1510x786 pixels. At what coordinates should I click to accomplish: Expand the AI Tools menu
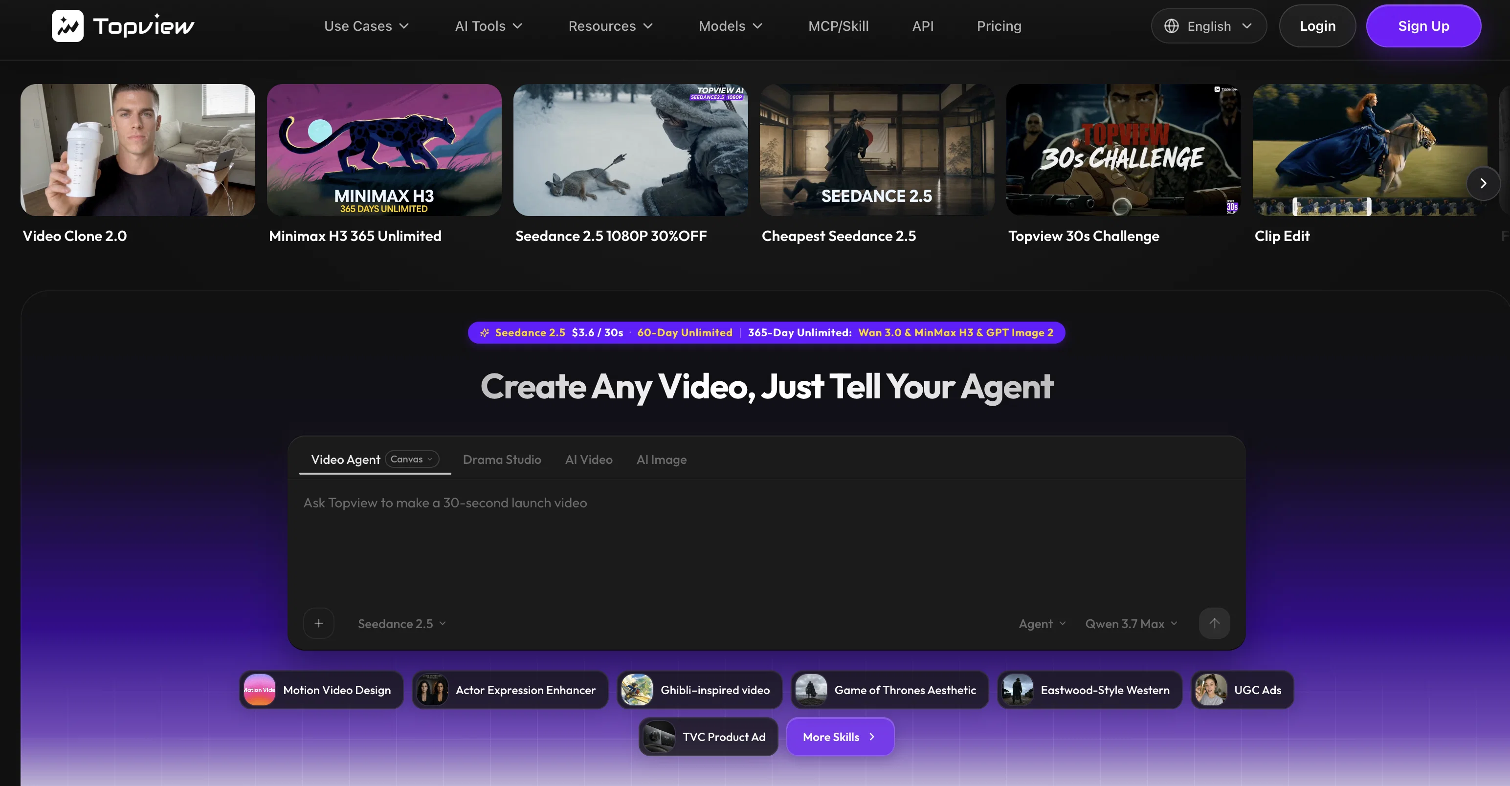[489, 26]
